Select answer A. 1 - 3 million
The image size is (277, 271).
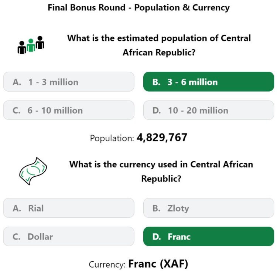click(x=69, y=82)
